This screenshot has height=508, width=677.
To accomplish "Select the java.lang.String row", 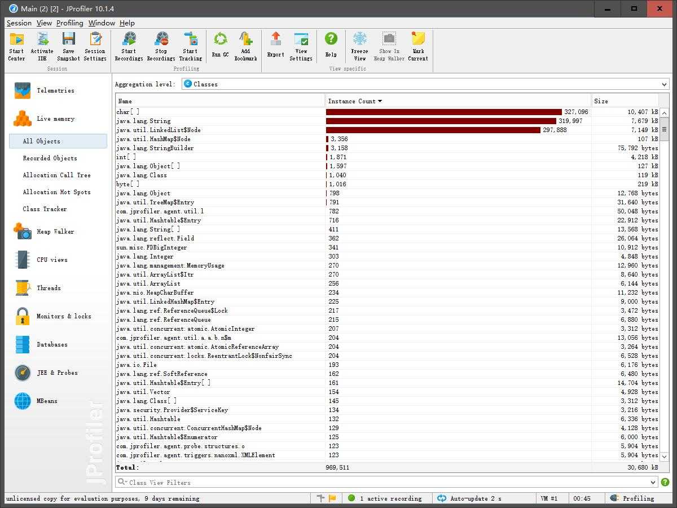I will point(387,121).
